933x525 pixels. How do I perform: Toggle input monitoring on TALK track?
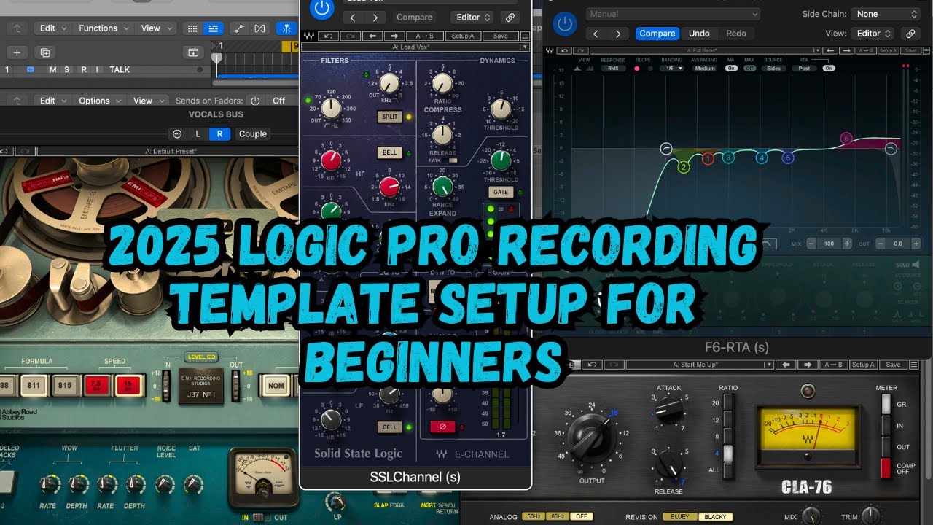tap(95, 70)
